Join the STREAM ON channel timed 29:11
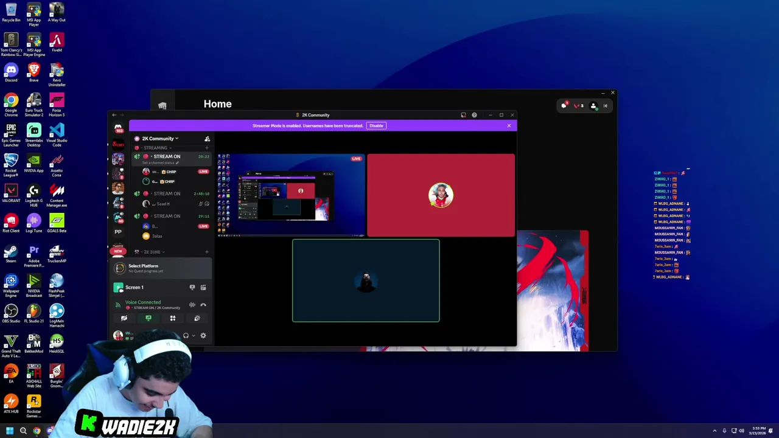The height and width of the screenshot is (438, 779). click(x=172, y=216)
